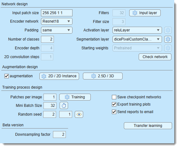Click the Encoder depth field
179x148 pixels.
[47, 48]
